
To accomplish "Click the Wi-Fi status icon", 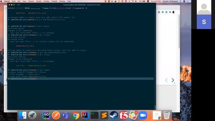I will tap(133, 1).
